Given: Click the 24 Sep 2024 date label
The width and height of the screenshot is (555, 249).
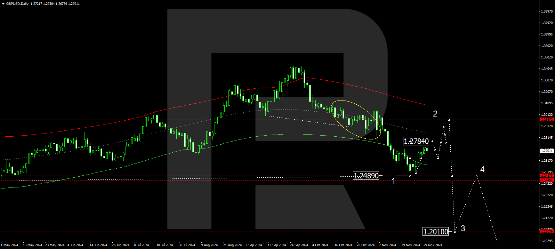Looking at the screenshot, I should pyautogui.click(x=299, y=245).
